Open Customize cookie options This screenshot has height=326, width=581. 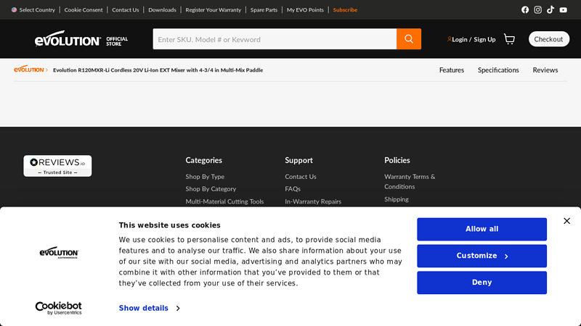tap(482, 256)
